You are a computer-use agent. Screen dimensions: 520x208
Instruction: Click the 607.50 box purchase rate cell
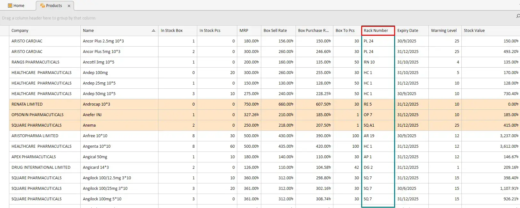coord(314,104)
